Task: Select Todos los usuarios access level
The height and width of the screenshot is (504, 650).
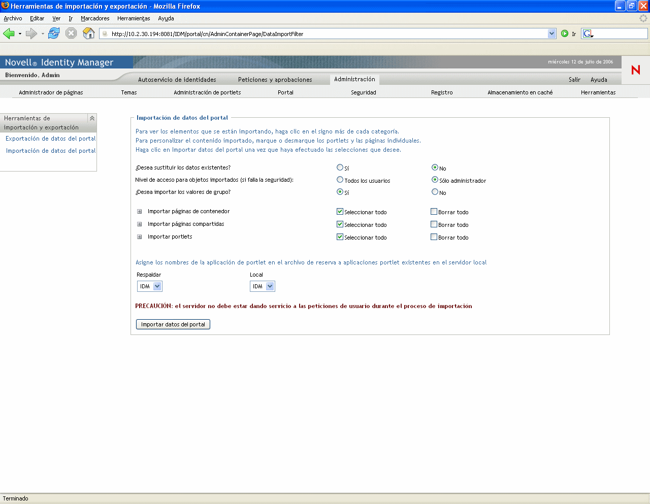Action: (340, 180)
